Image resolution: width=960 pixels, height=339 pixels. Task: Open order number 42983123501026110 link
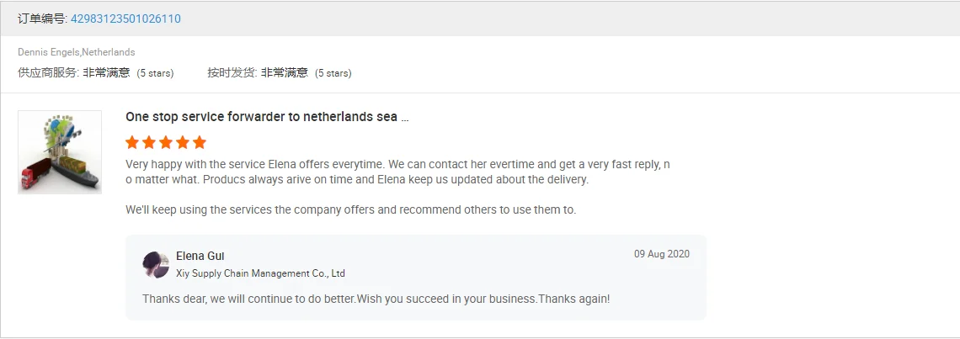[125, 19]
